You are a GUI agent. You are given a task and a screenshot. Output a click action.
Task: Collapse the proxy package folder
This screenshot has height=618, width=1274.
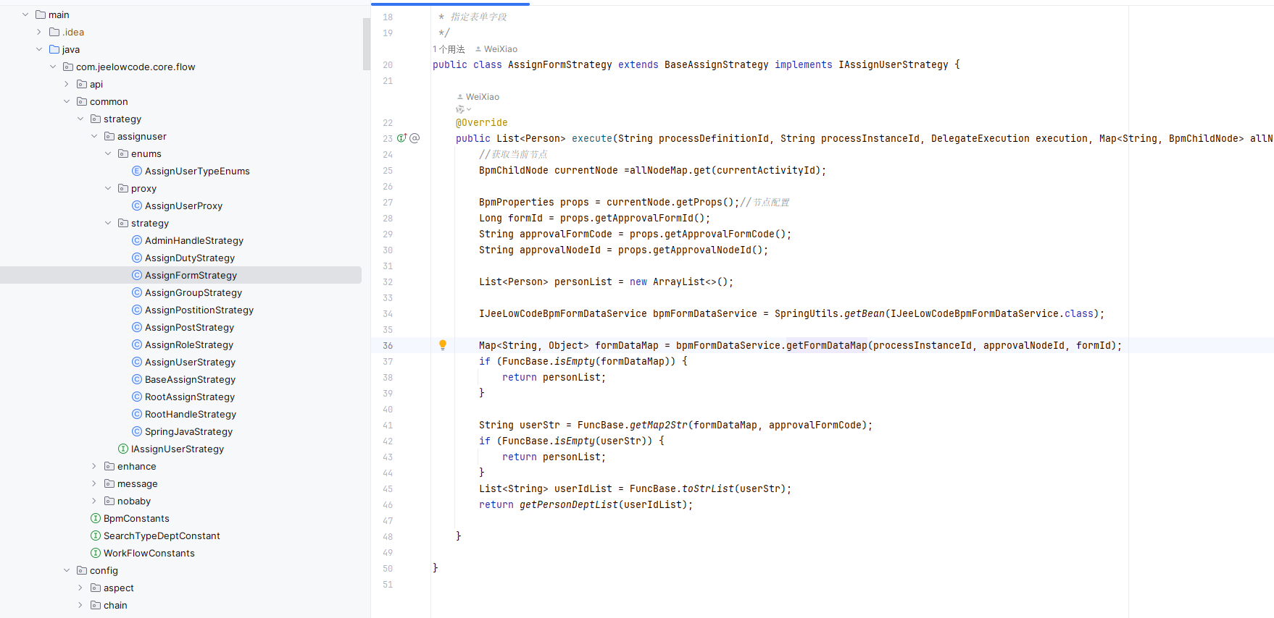click(x=108, y=189)
